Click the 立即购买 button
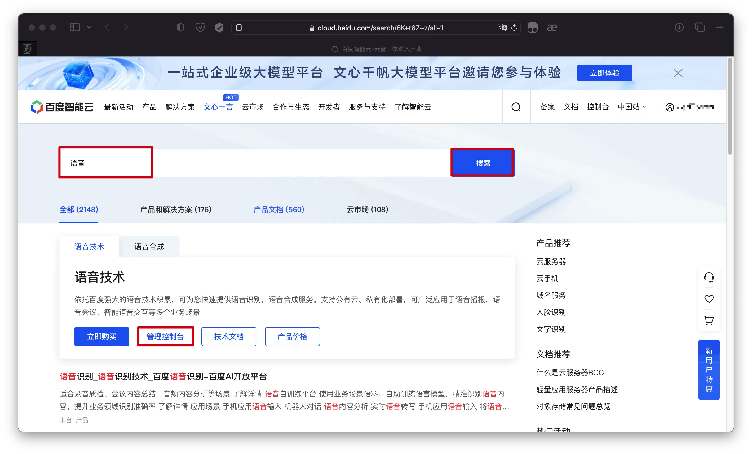752x454 pixels. coord(102,336)
